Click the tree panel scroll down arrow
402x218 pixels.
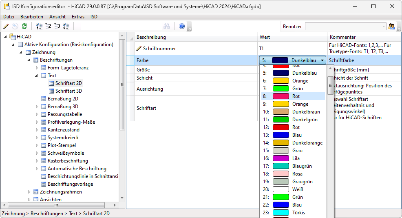122,198
